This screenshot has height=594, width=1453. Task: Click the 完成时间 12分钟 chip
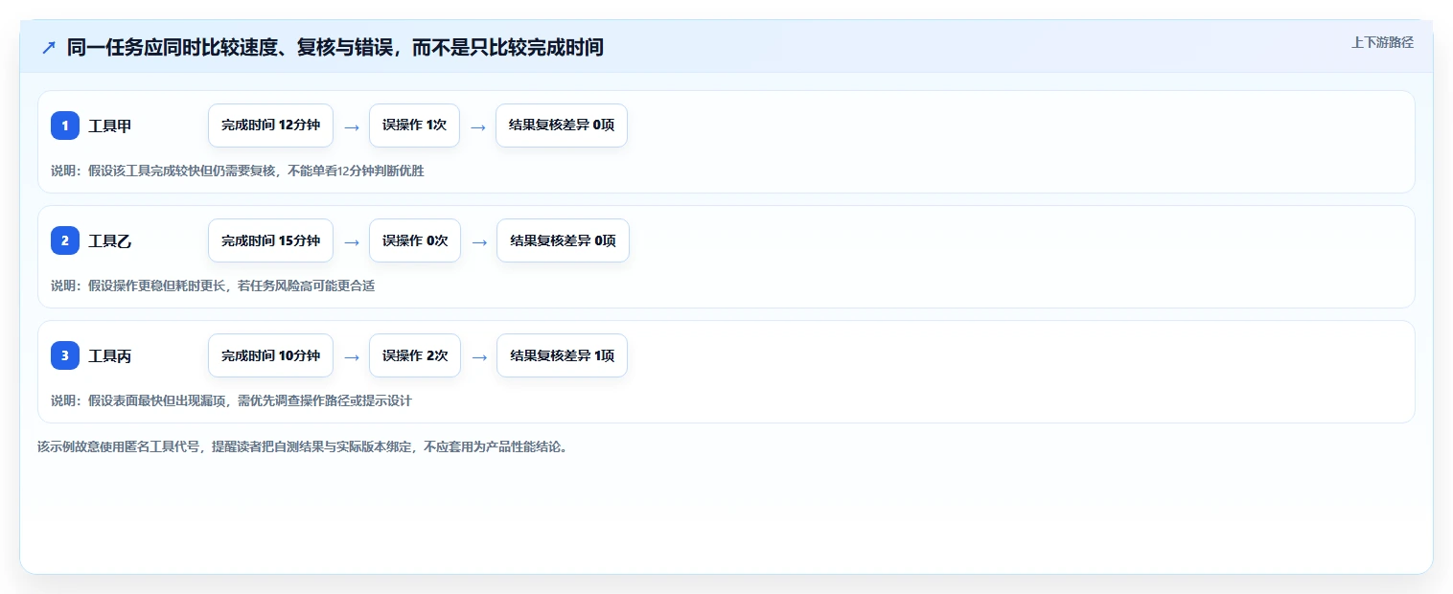[x=270, y=126]
